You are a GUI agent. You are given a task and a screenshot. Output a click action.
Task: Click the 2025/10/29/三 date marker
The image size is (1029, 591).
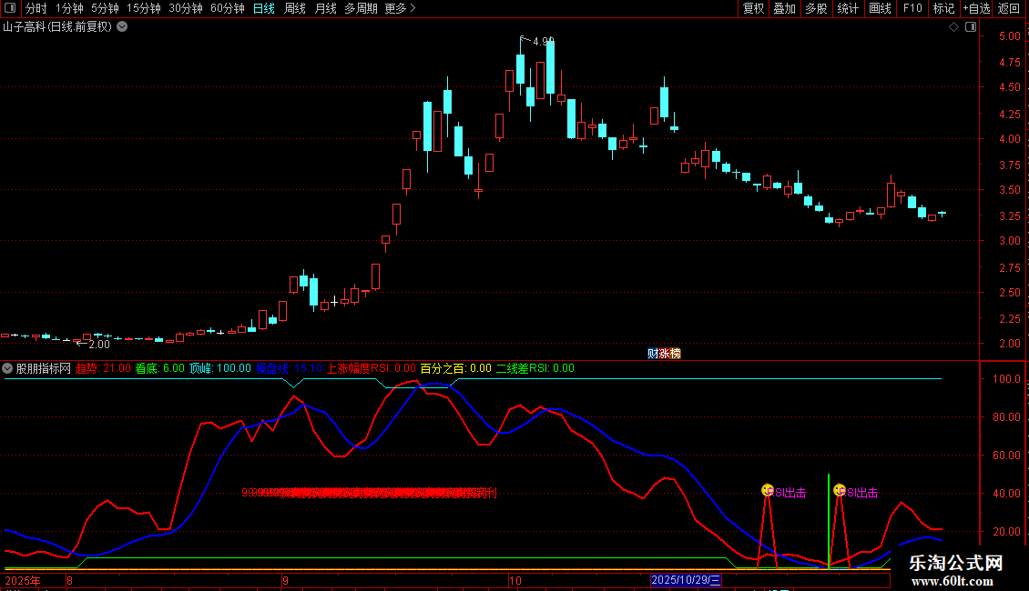coord(686,580)
